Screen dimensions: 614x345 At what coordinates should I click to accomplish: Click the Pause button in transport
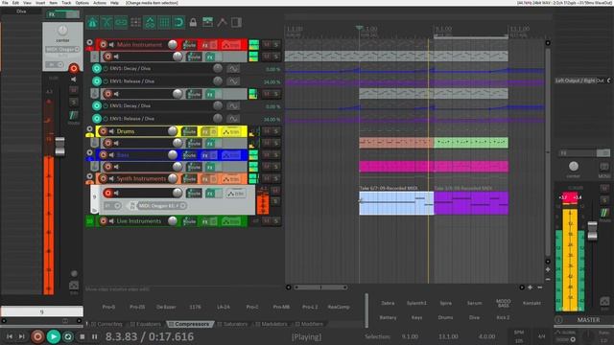click(x=94, y=336)
